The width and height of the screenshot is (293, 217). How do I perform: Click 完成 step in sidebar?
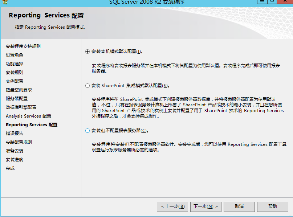pos(10,168)
